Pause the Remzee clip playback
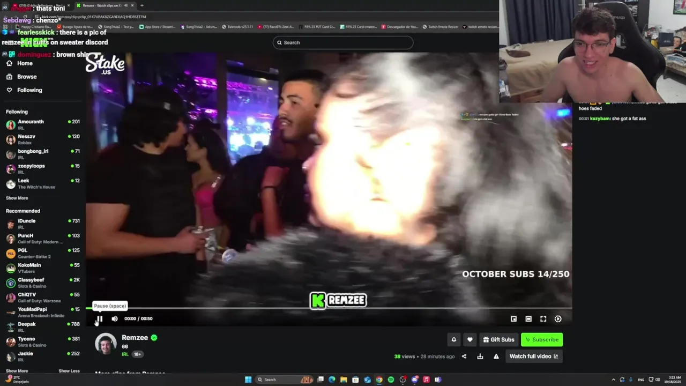Viewport: 686px width, 386px height. point(99,318)
